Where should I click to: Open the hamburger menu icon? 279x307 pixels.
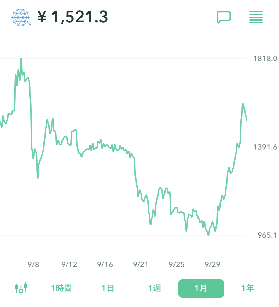pyautogui.click(x=256, y=17)
